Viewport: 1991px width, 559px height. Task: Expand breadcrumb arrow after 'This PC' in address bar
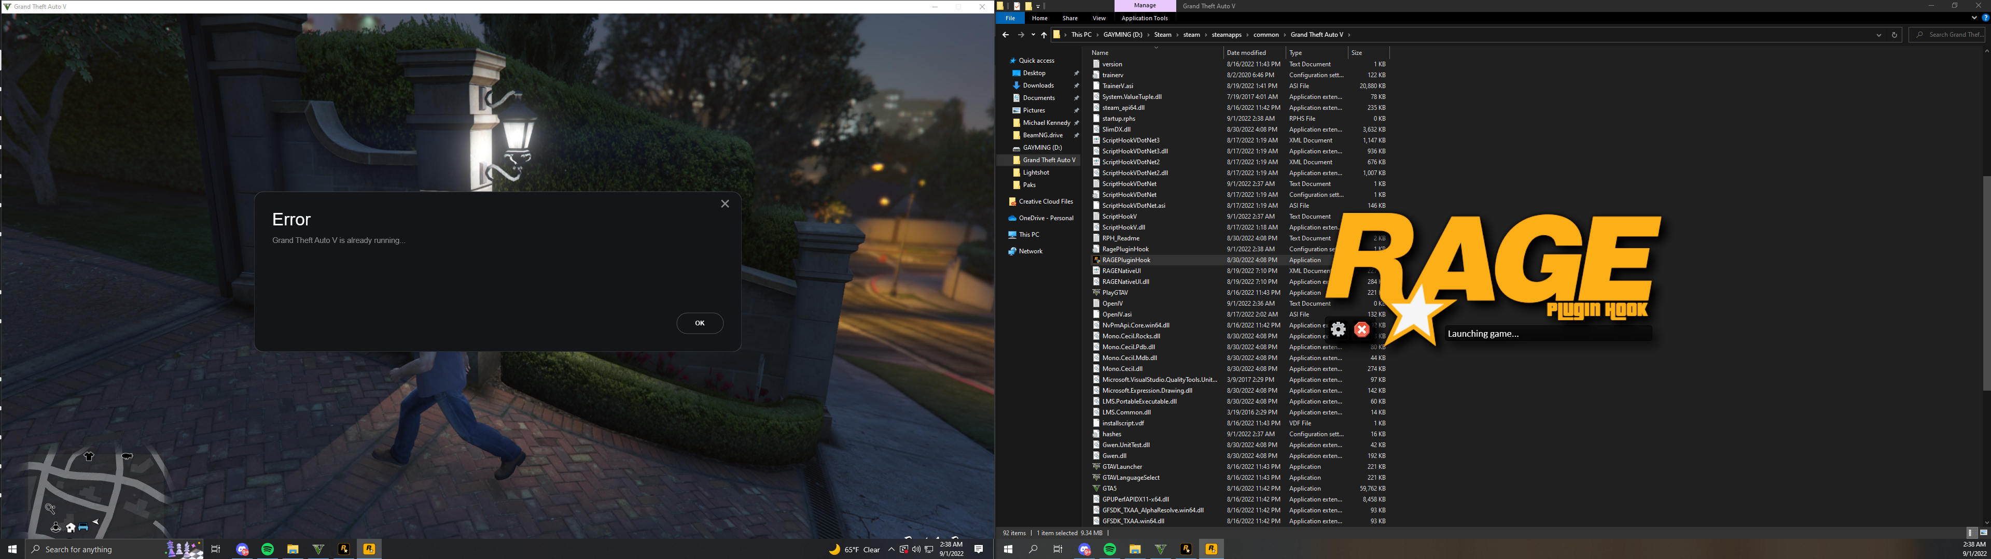1097,35
